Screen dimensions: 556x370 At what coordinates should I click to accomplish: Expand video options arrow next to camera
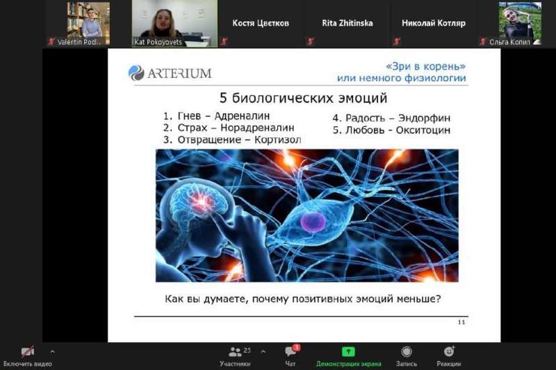click(x=53, y=351)
